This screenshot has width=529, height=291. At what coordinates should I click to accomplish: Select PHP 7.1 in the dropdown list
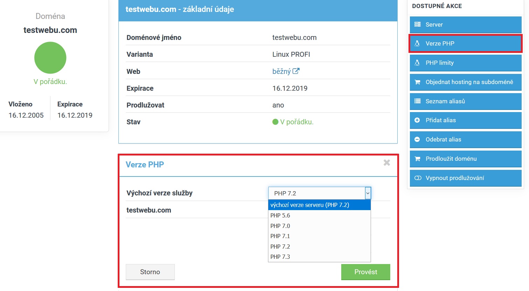tap(280, 236)
